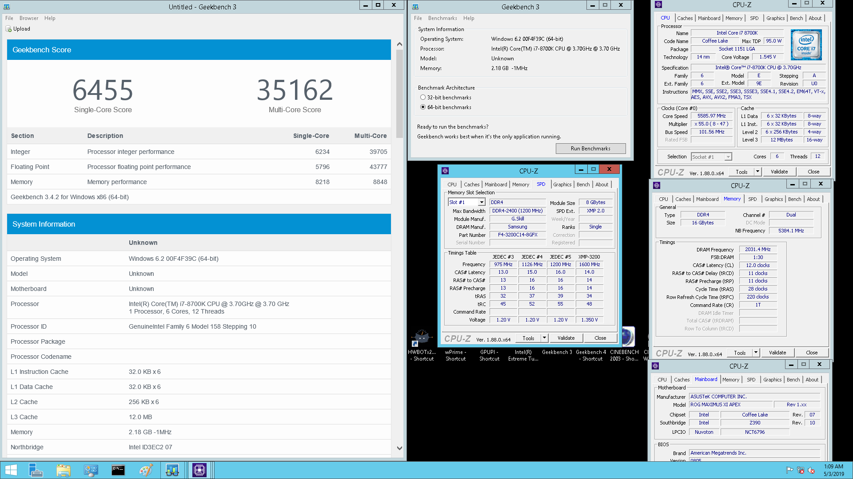
Task: Open About tab in Mainboard CPU-Z window
Action: [812, 380]
